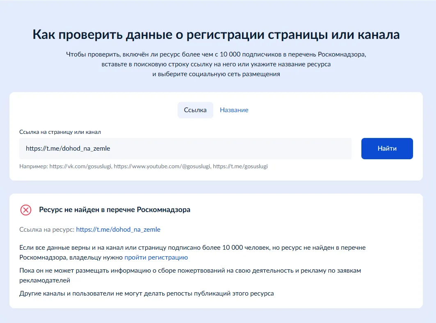Open the пройти регистрацию link
Viewport: 436px width, 323px height.
(156, 257)
